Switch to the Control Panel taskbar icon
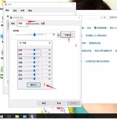This screenshot has height=119, width=117. (25, 116)
